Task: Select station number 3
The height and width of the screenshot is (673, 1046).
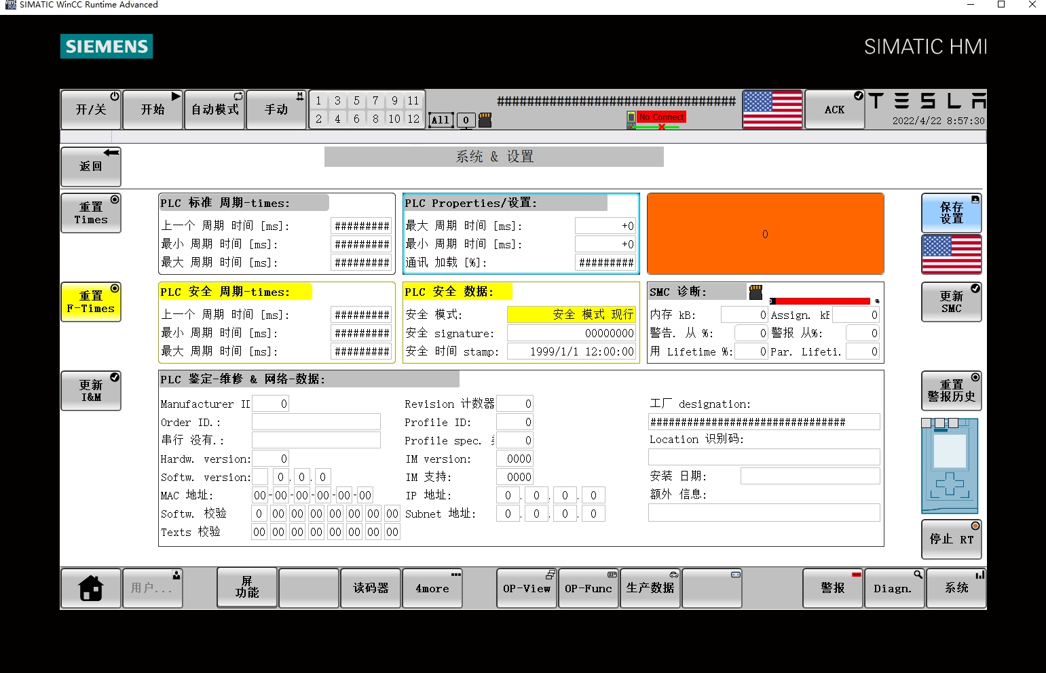Action: [337, 100]
